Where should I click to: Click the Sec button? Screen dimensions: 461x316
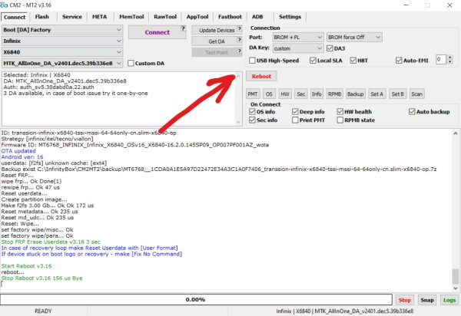point(301,94)
